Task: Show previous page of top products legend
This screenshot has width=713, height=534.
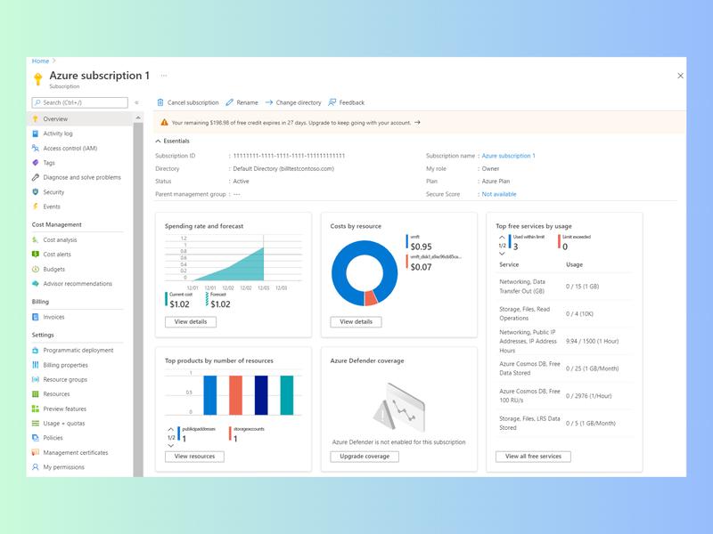Action: coord(171,429)
